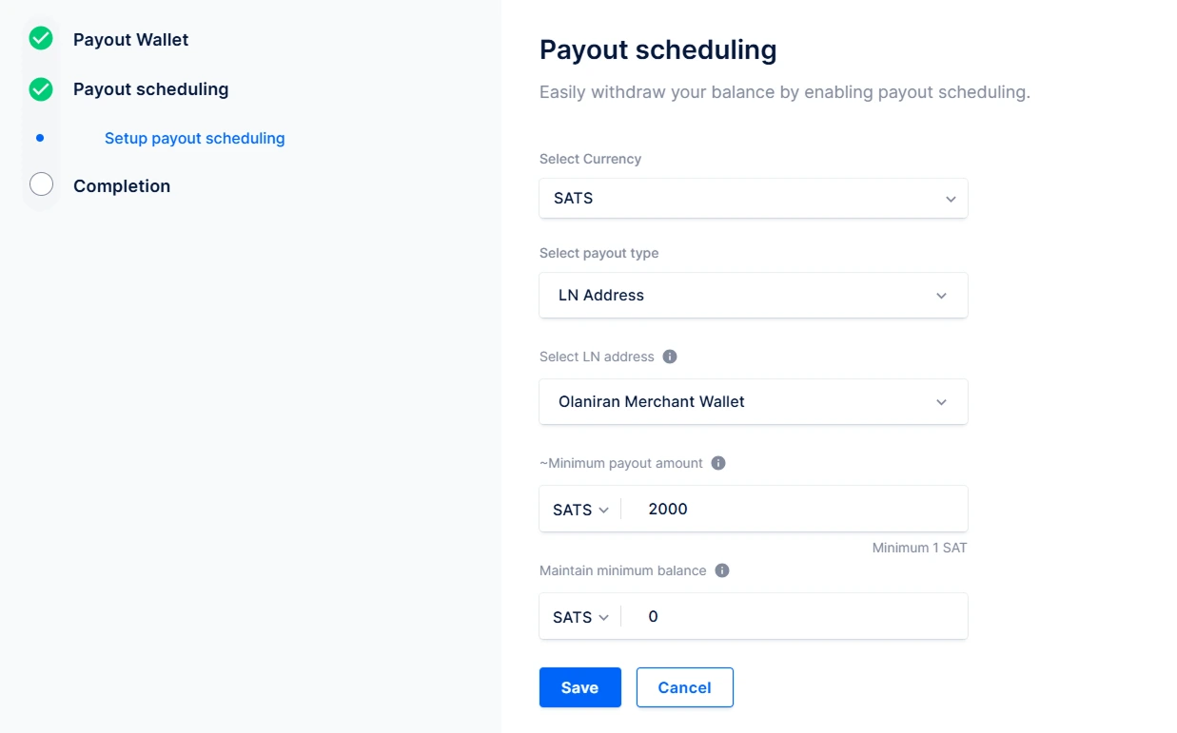Click the minimum payout amount field showing 2000

point(799,509)
